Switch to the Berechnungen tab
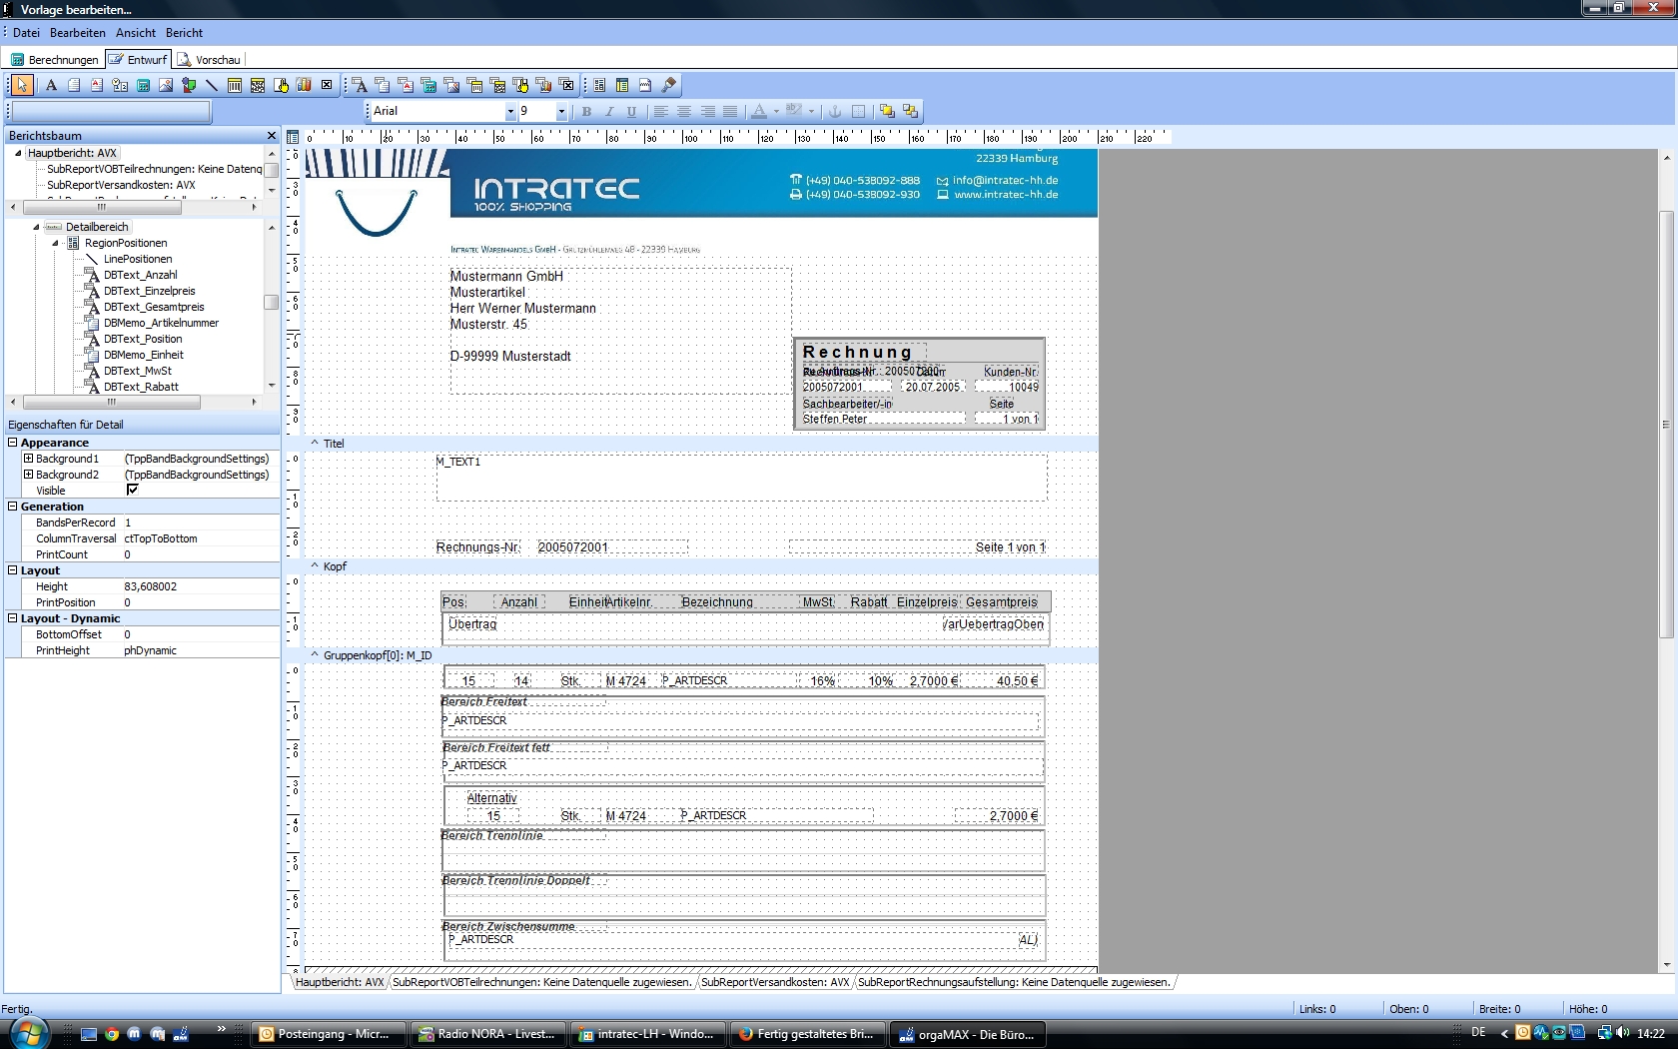This screenshot has width=1678, height=1049. [x=55, y=60]
